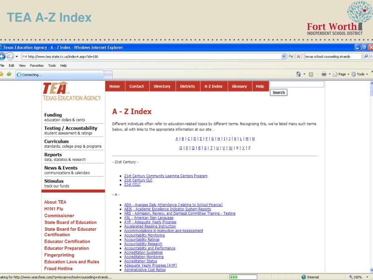Viewport: 373px width, 280px height.
Task: Open the Help menu in menu bar
Action: [63, 66]
